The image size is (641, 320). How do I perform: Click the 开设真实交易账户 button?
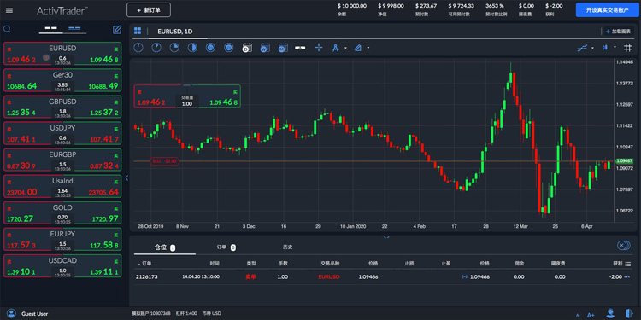[x=607, y=10]
